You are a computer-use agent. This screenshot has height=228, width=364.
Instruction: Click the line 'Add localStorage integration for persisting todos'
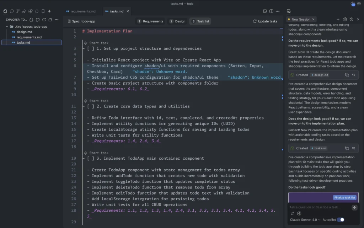click(148, 199)
